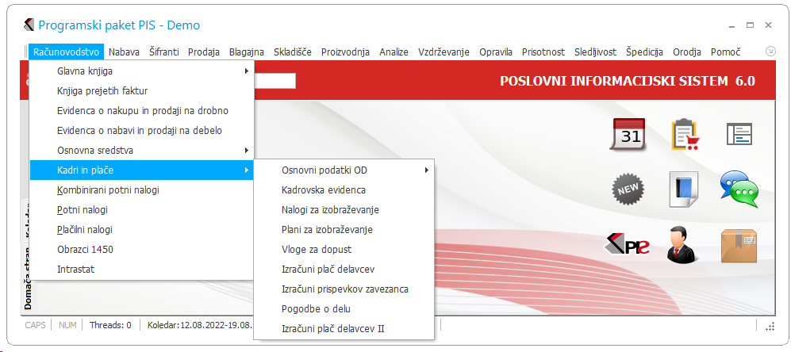Open Vloge za dopust
The width and height of the screenshot is (791, 352).
[344, 249]
